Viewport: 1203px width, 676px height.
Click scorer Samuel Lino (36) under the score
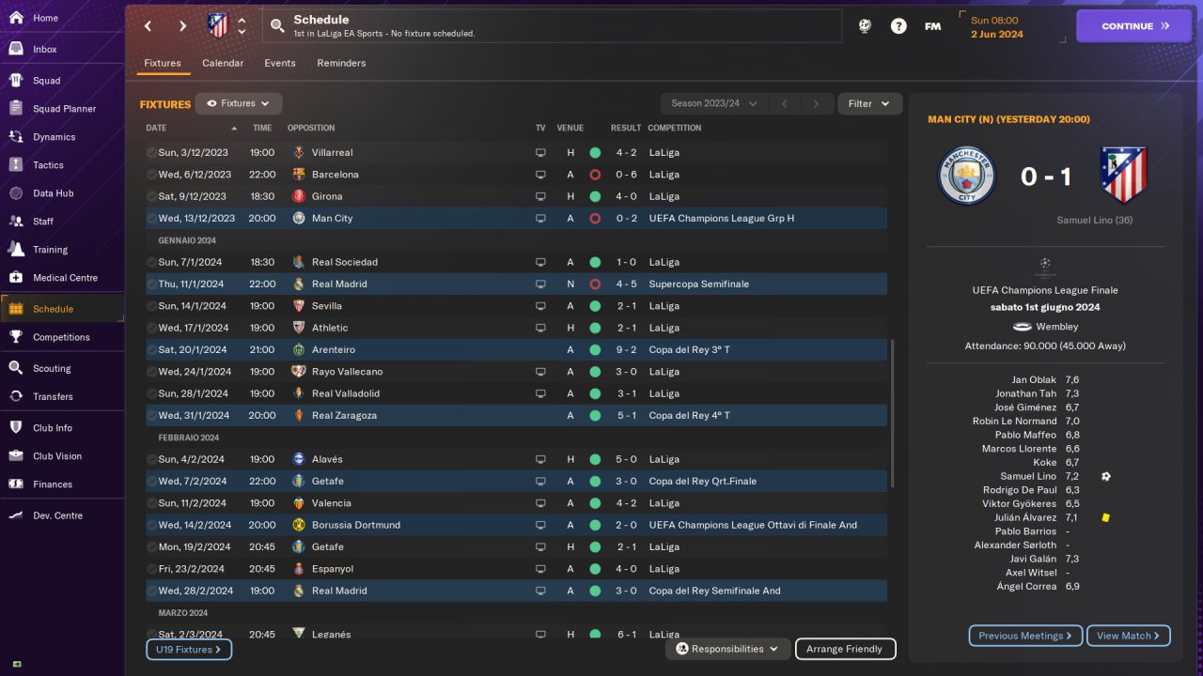coord(1094,221)
